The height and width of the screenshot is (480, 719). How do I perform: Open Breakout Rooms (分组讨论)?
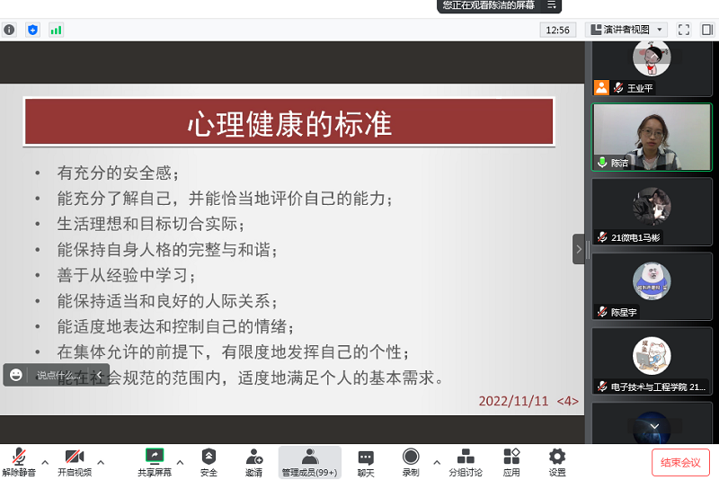click(x=466, y=462)
